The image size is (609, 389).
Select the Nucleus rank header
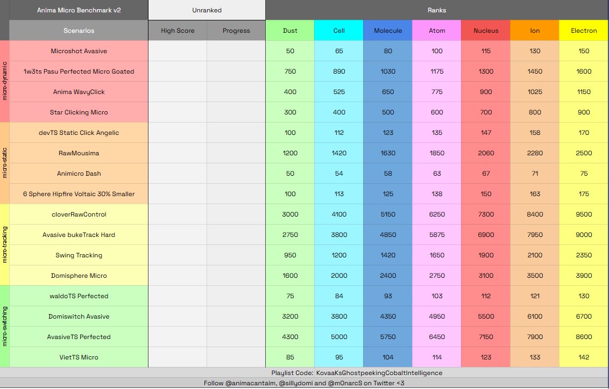485,31
